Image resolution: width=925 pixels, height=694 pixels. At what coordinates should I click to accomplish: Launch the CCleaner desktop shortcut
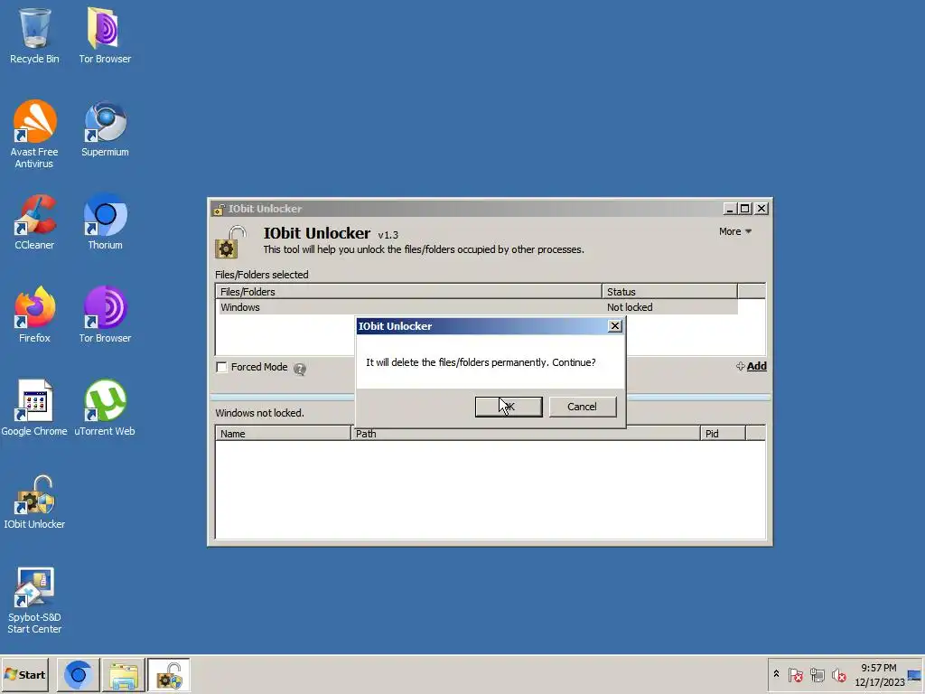34,222
